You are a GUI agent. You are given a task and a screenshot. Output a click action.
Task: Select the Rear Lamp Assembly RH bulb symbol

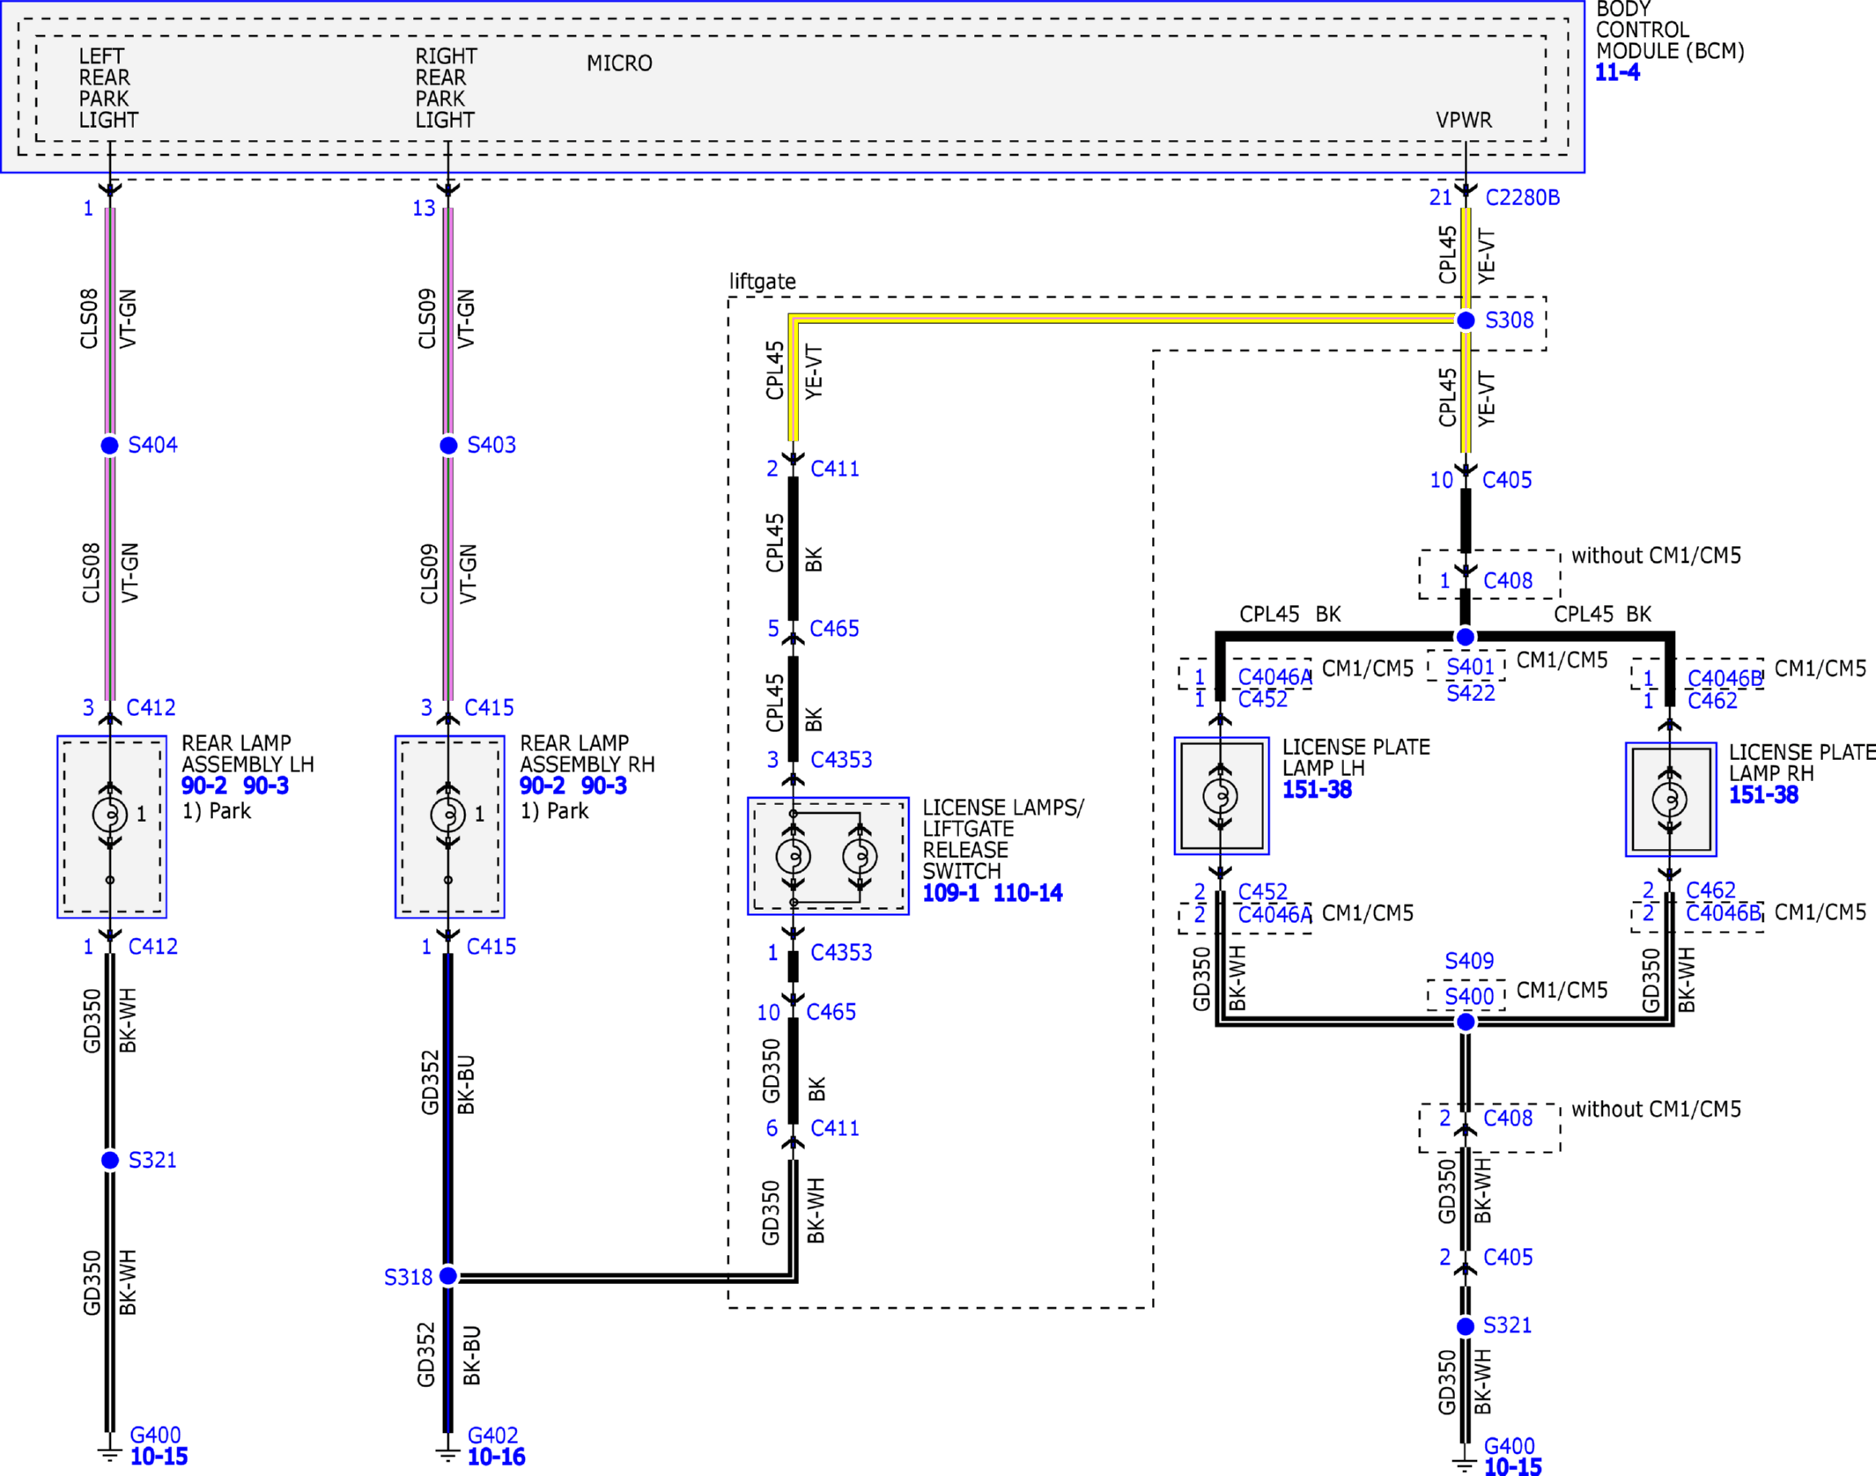[x=448, y=815]
